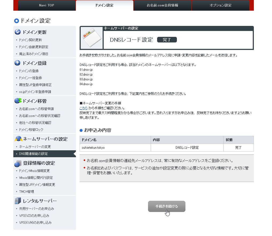Click the 完了 status badge
This screenshot has height=236, width=272.
tap(167, 40)
